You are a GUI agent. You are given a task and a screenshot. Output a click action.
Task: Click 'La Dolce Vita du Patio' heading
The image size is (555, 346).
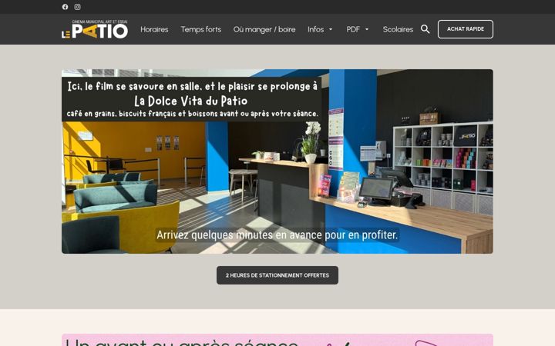pos(191,101)
